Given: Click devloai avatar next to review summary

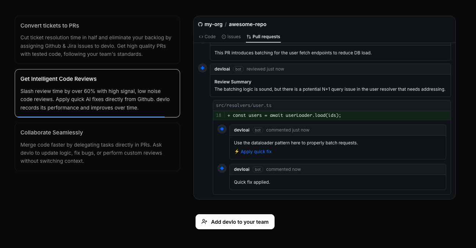Looking at the screenshot, I should [203, 68].
